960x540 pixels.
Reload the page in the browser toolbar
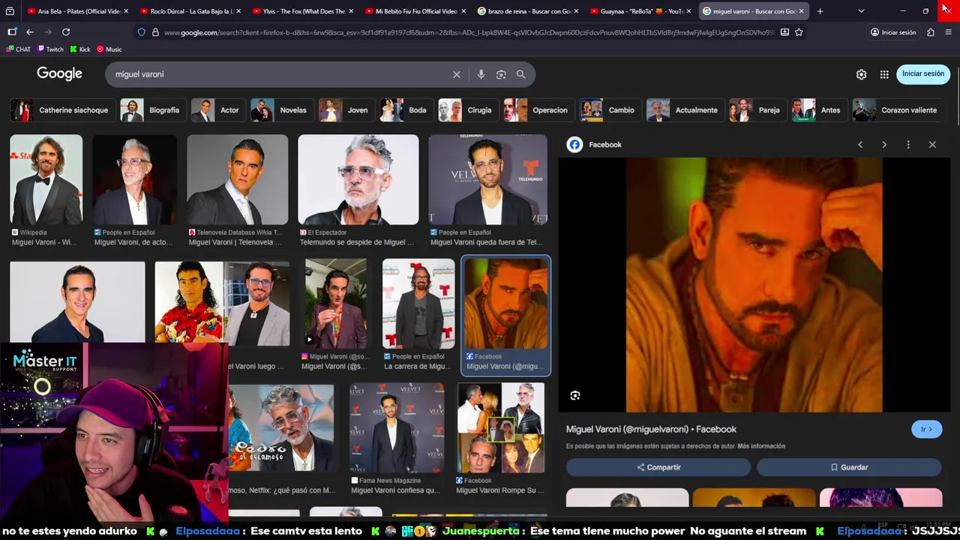pyautogui.click(x=66, y=32)
